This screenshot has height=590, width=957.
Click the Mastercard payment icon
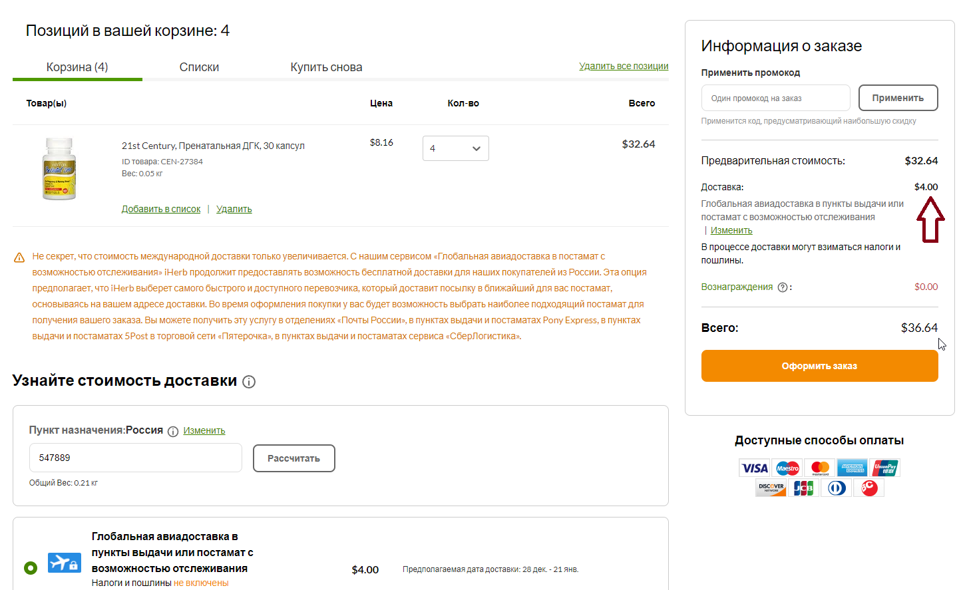[820, 468]
